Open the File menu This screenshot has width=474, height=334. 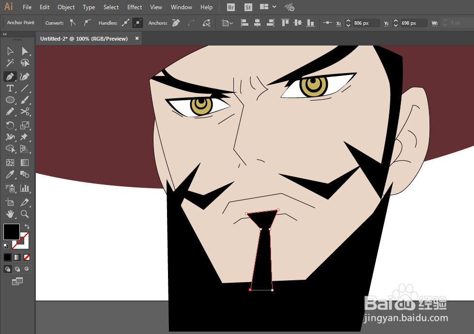click(27, 7)
